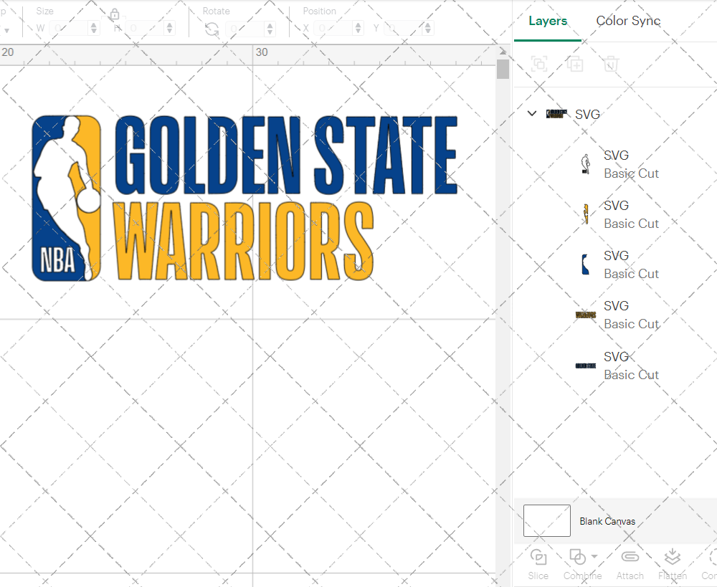Open the dropdown arrow at toolbar's left edge
Screen dimensions: 717x587
6,30
